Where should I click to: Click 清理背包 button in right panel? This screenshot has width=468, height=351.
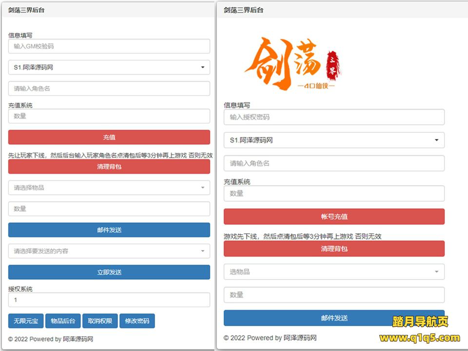pyautogui.click(x=334, y=249)
